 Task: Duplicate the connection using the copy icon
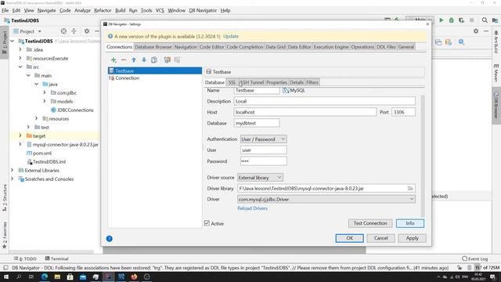point(154,60)
